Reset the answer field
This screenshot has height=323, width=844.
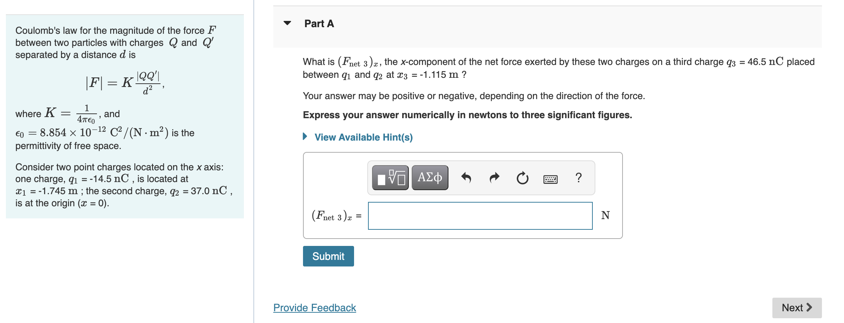point(522,178)
